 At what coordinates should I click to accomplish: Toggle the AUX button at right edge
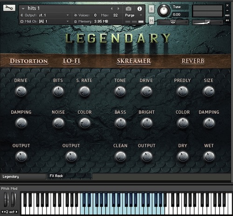click(x=227, y=15)
